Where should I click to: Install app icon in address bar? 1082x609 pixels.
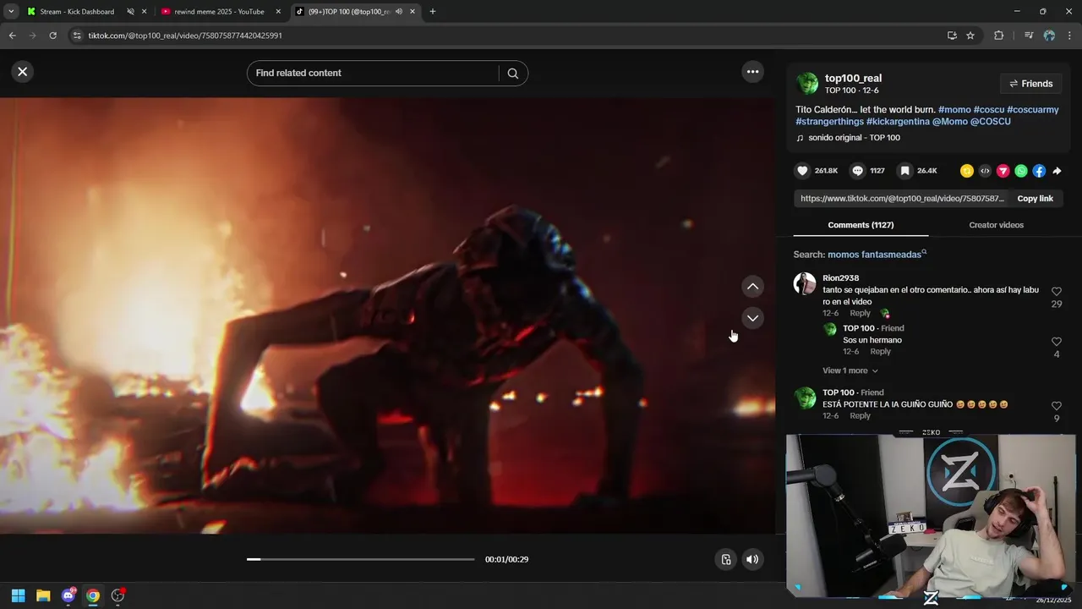(952, 36)
